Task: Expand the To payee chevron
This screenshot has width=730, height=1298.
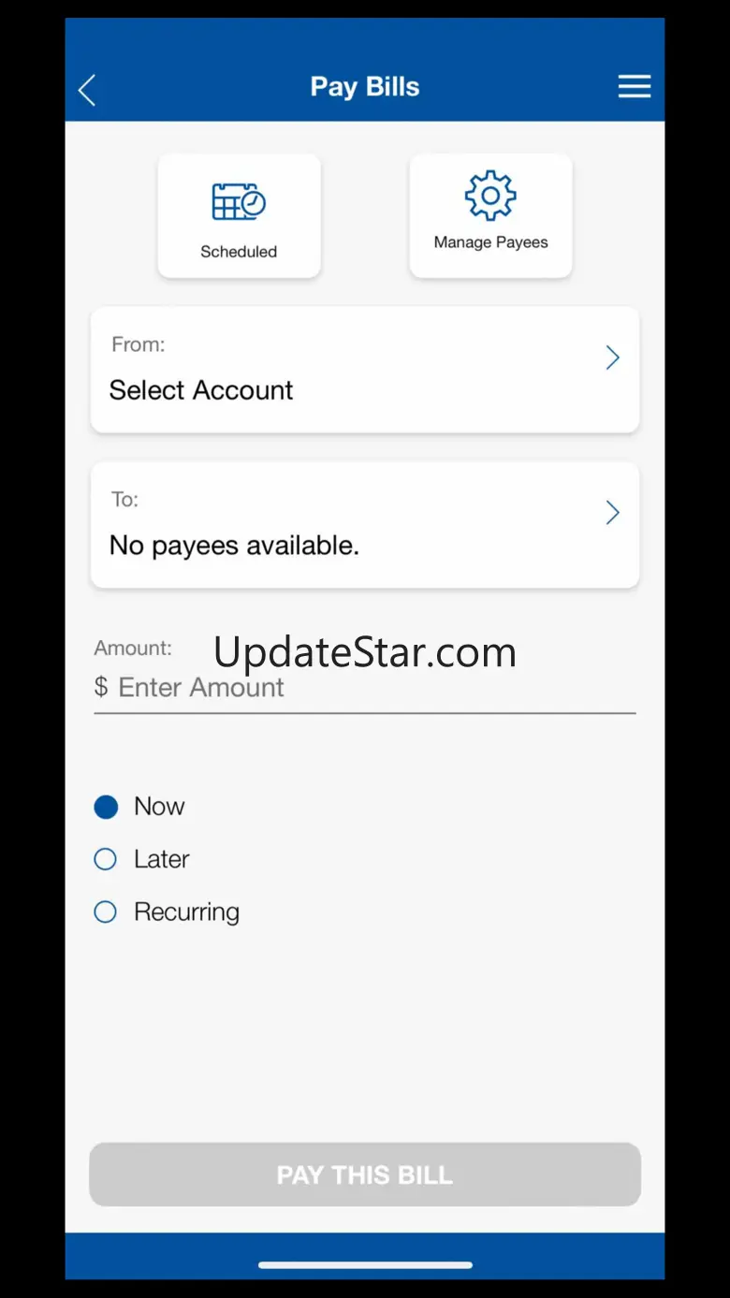Action: (613, 513)
